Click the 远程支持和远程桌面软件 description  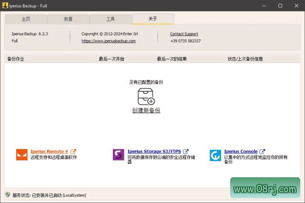[x=54, y=157]
